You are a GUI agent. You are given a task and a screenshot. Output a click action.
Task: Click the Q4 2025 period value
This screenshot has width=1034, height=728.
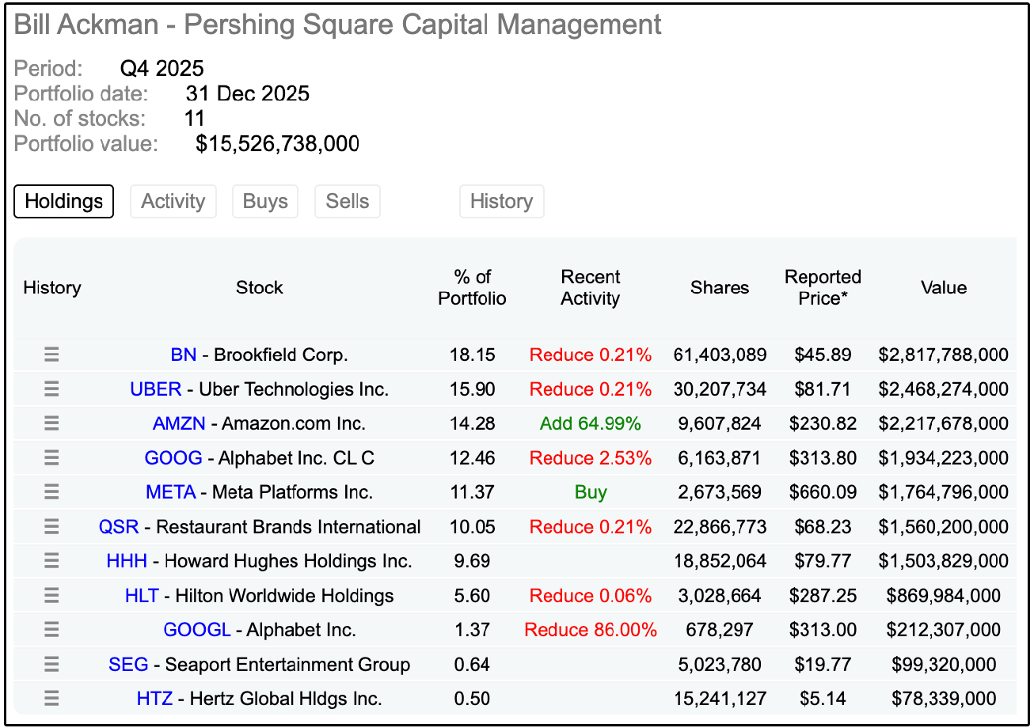[x=162, y=68]
